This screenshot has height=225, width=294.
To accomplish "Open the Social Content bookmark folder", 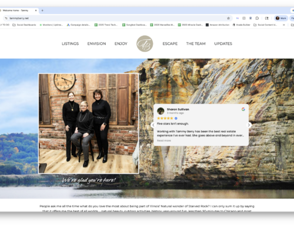I will pyautogui.click(x=265, y=25).
